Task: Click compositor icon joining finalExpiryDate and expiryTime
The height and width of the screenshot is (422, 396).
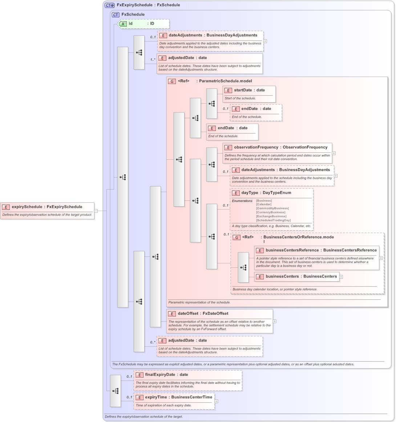Action: 115,391
